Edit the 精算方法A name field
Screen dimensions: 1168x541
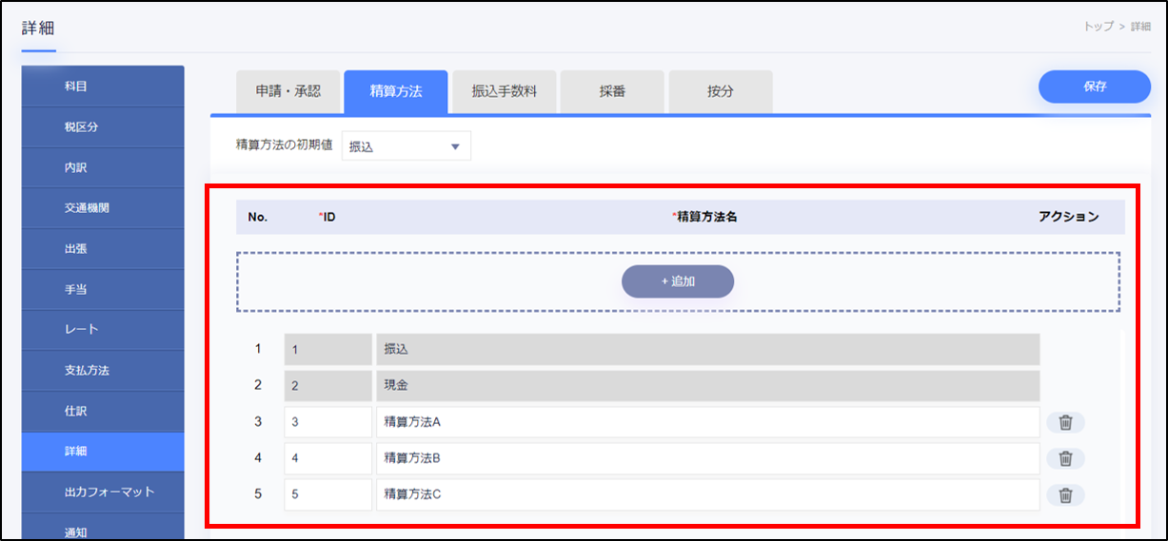(707, 423)
